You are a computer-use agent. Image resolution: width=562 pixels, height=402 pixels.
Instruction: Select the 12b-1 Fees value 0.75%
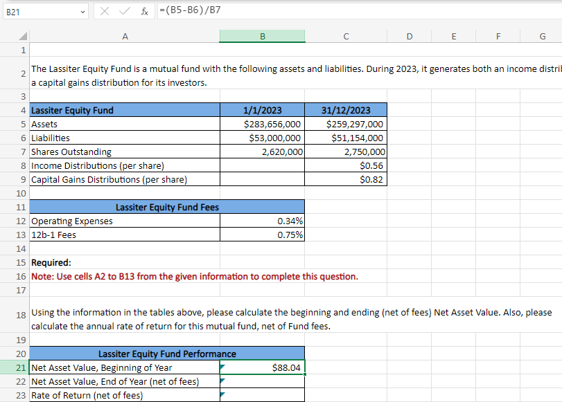[x=262, y=235]
